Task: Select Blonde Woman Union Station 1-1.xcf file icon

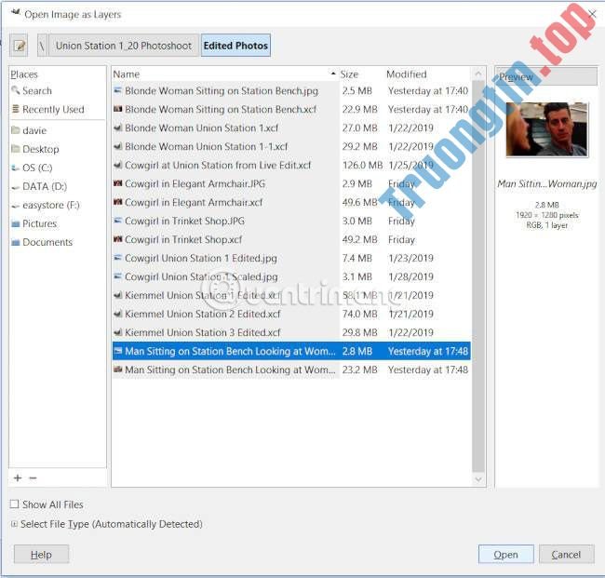Action: [x=117, y=146]
